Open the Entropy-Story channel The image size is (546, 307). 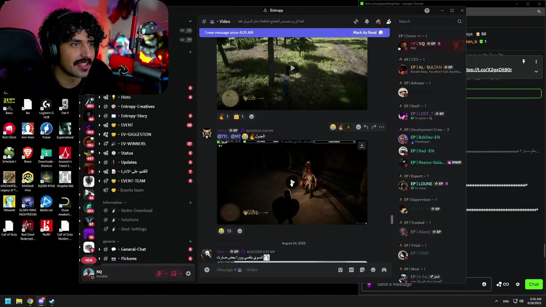click(147, 116)
